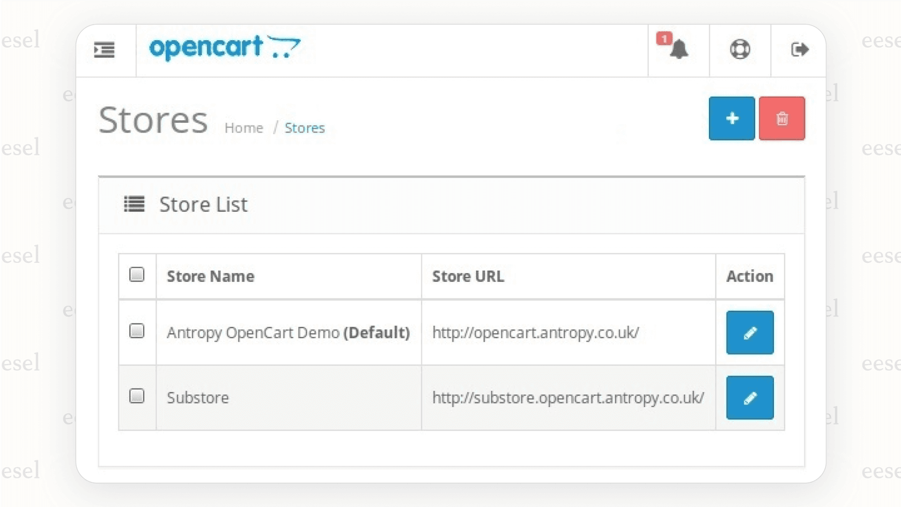Click the Action column header
This screenshot has width=901, height=507.
pos(749,276)
